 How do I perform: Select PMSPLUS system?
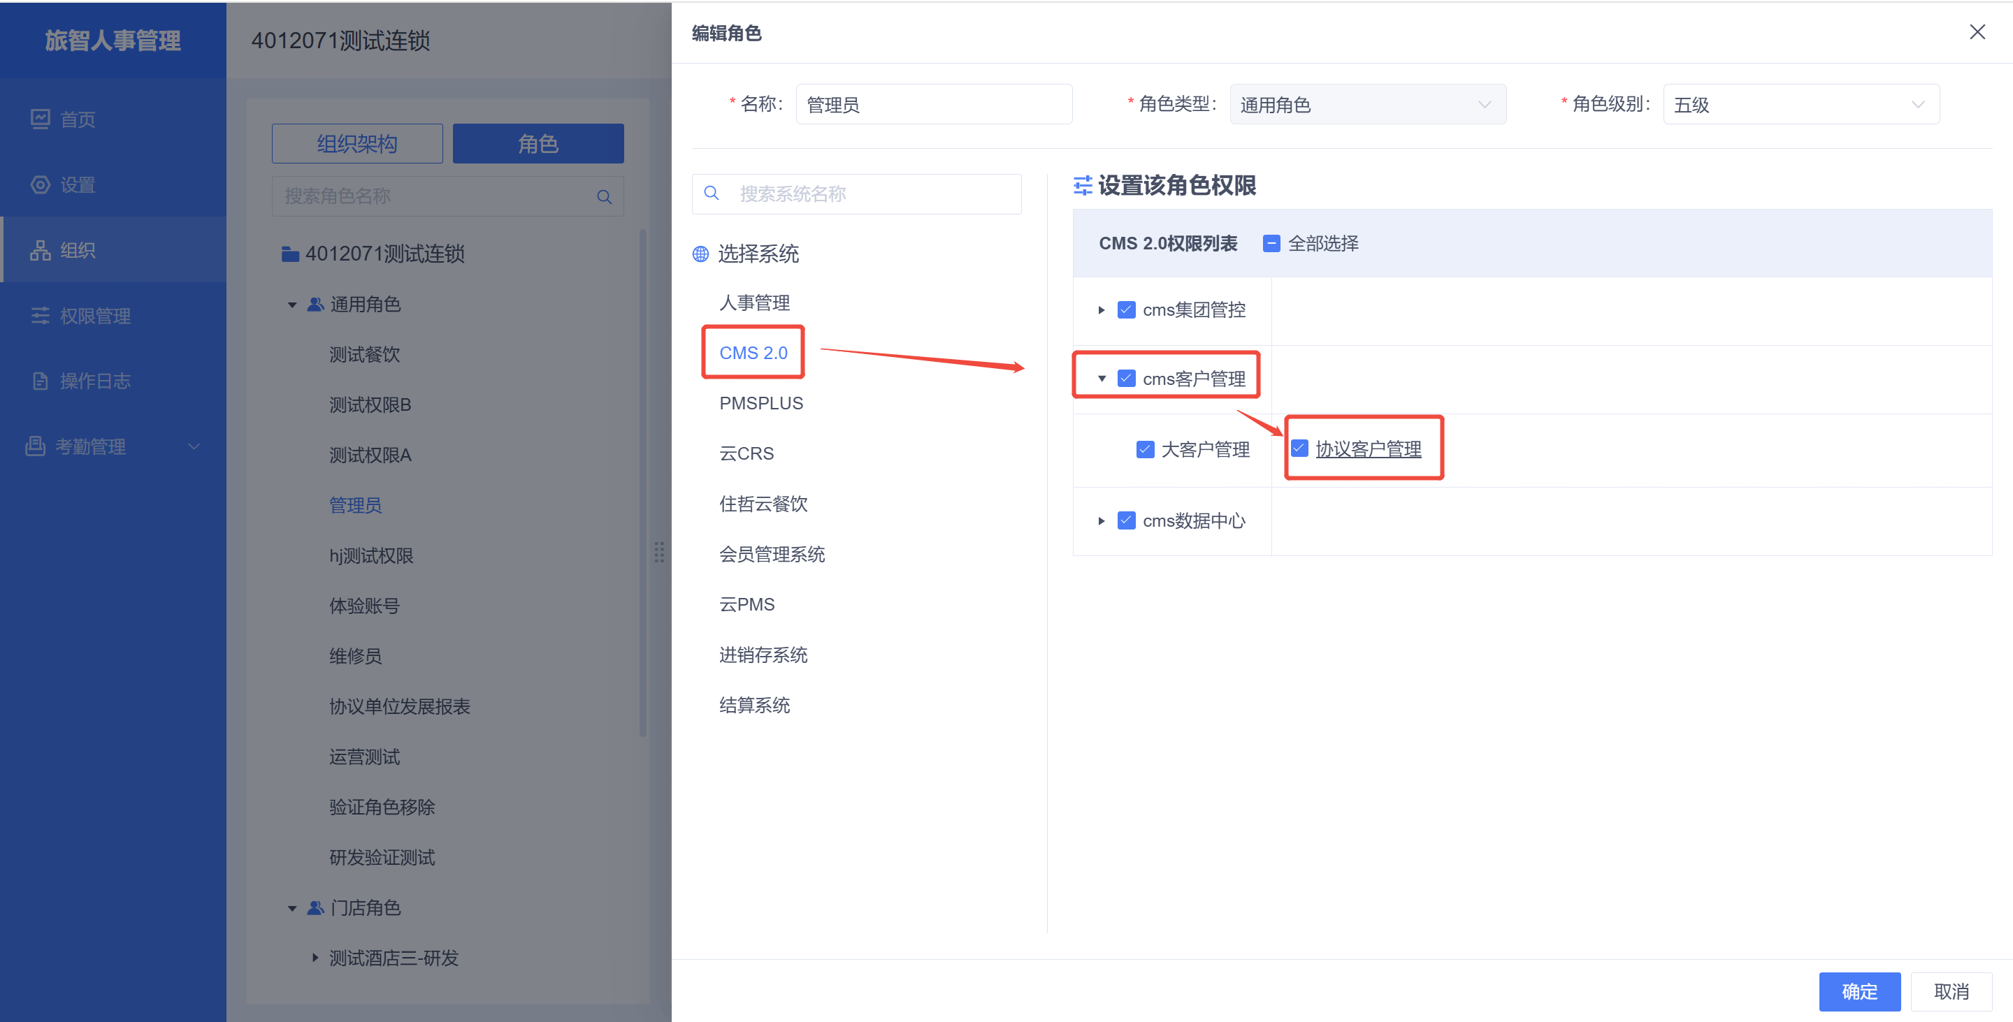(x=761, y=404)
